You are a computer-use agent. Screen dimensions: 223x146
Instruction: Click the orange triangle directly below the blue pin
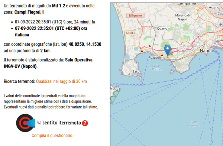[168, 57]
